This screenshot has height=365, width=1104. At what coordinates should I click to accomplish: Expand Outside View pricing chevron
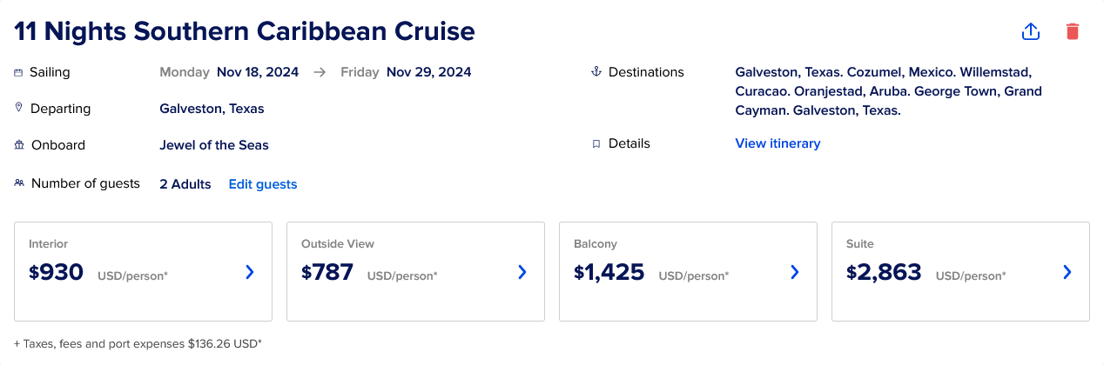coord(522,272)
